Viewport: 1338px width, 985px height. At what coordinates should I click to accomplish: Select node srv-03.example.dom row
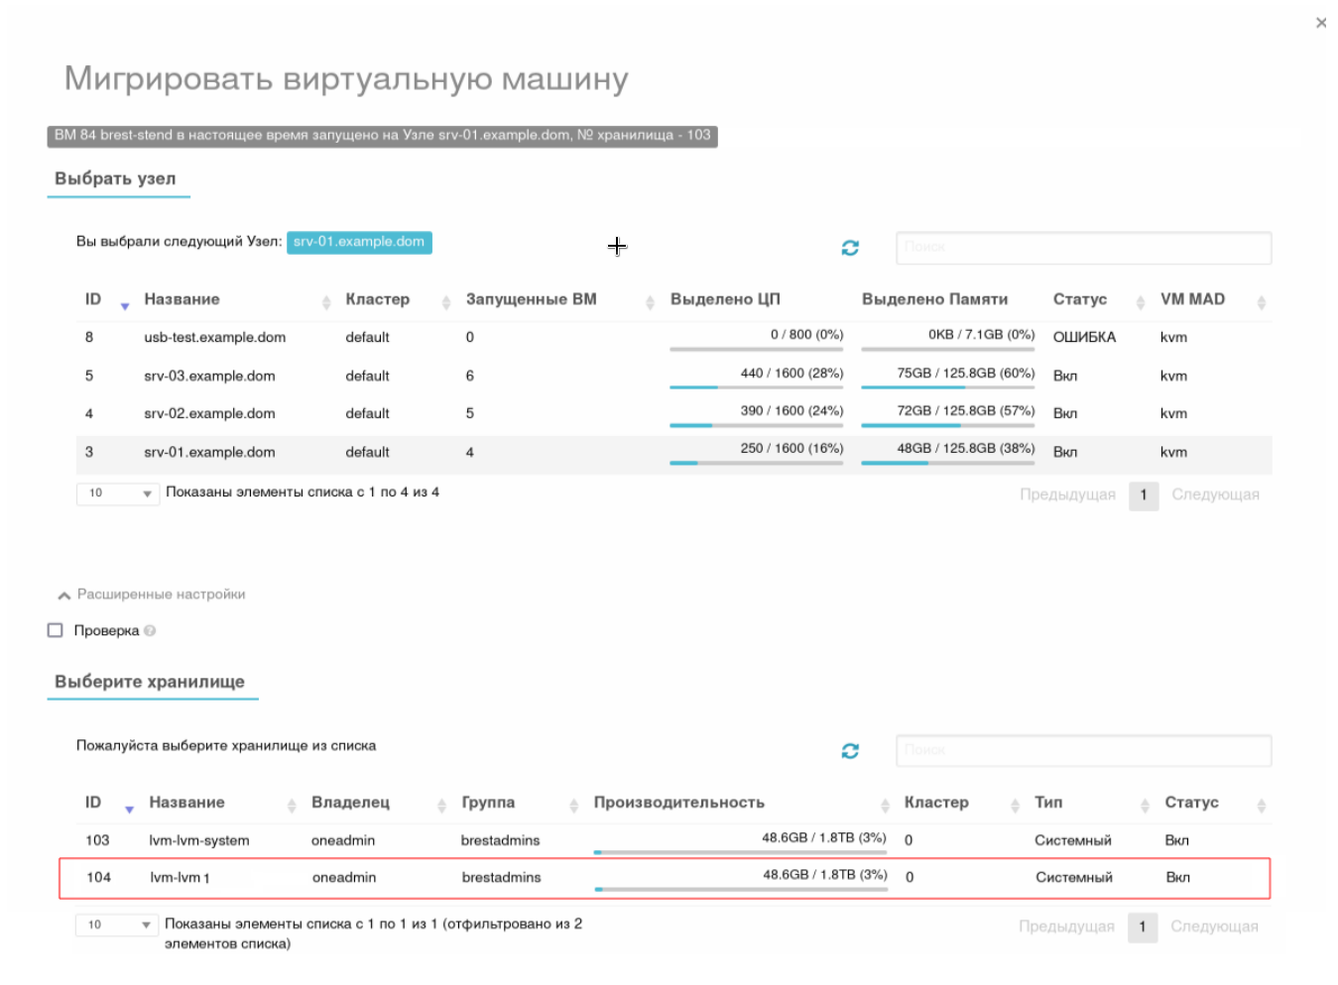209,377
